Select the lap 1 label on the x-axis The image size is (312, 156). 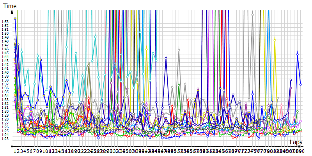pos(15,151)
